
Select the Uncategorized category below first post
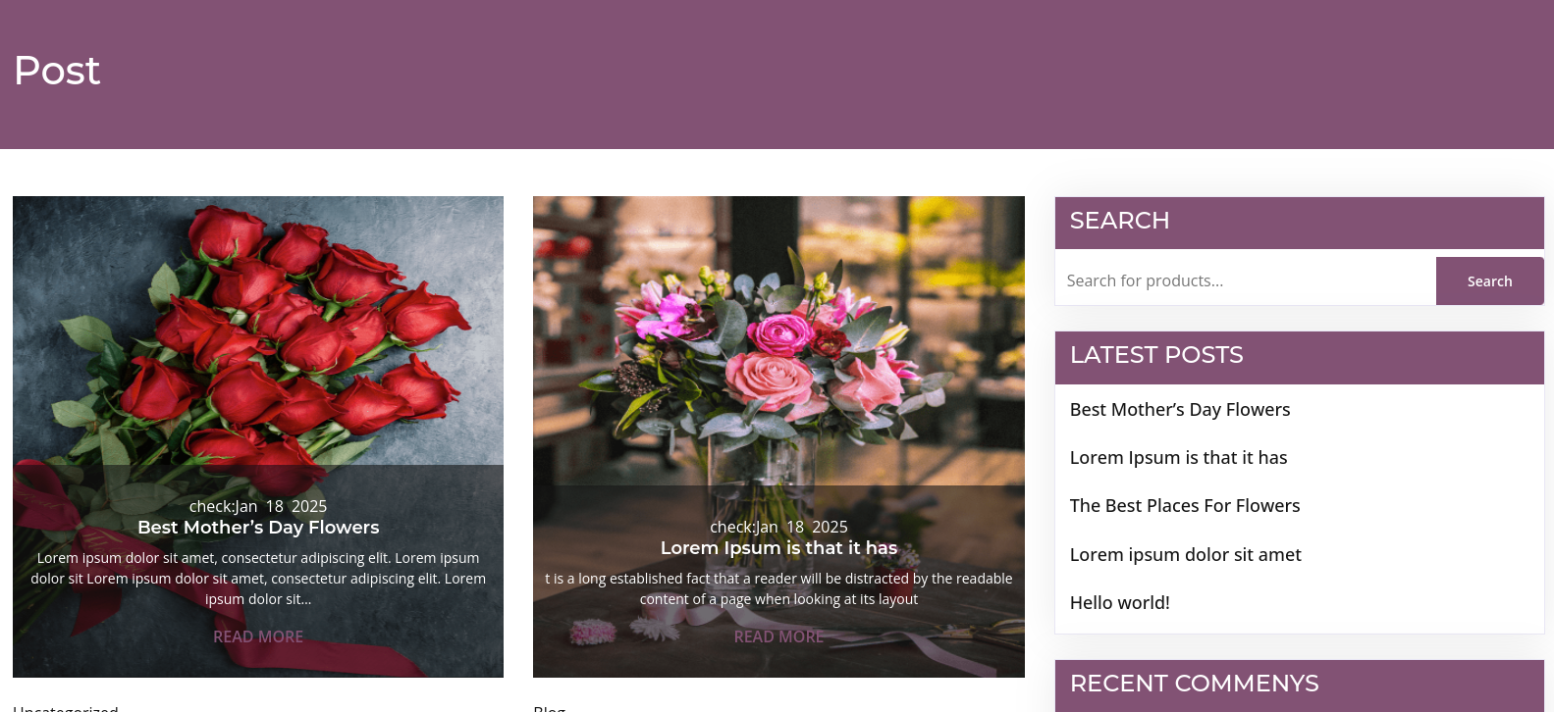(66, 708)
